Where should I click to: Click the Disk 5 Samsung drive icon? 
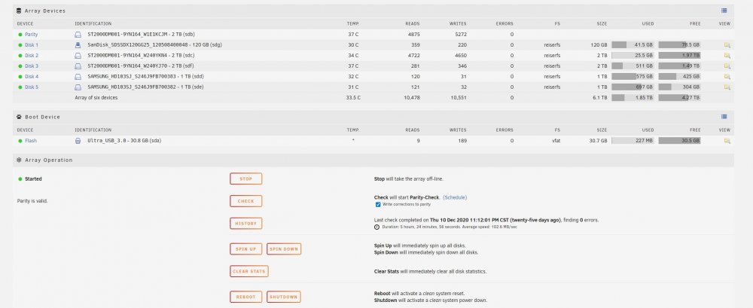pyautogui.click(x=78, y=87)
